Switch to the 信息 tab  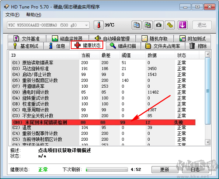57,46
